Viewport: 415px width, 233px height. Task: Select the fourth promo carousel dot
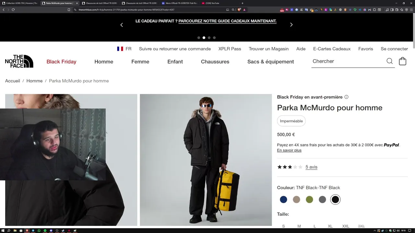pos(214,38)
